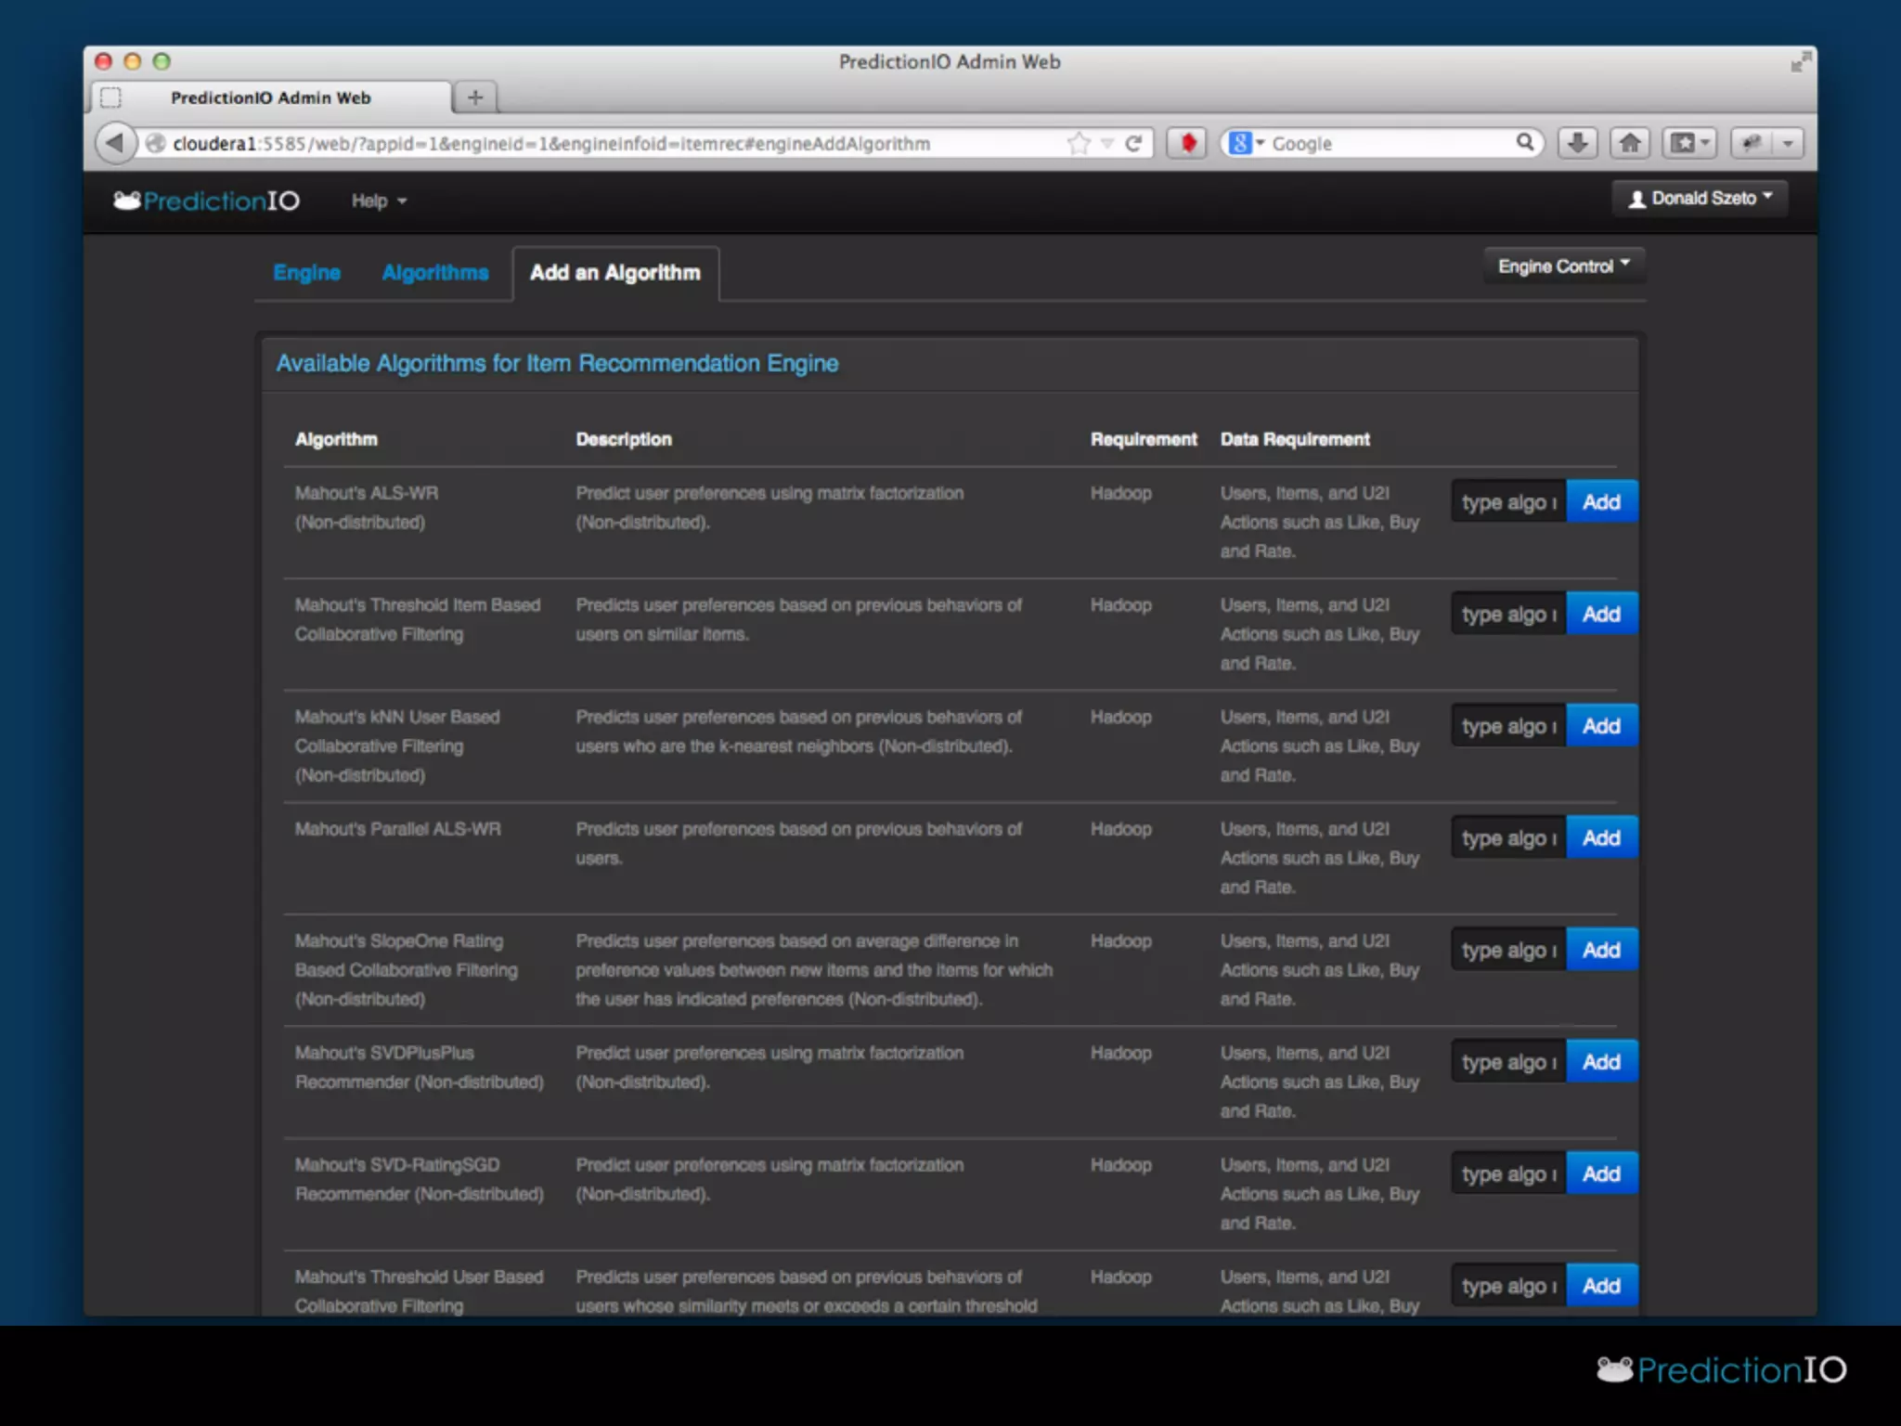Click algo name field for SlopeOne Rating

pyautogui.click(x=1509, y=950)
